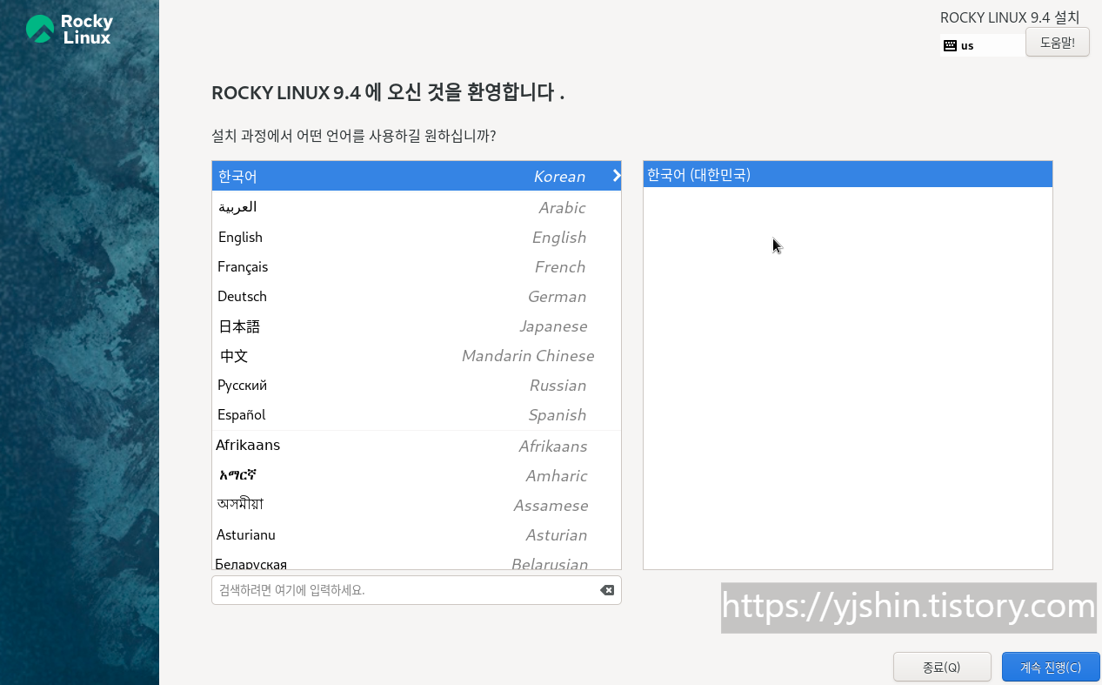
Task: Choose Беларуская from the language list
Action: (x=416, y=561)
